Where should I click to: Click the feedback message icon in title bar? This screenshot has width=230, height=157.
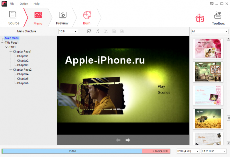(x=212, y=4)
